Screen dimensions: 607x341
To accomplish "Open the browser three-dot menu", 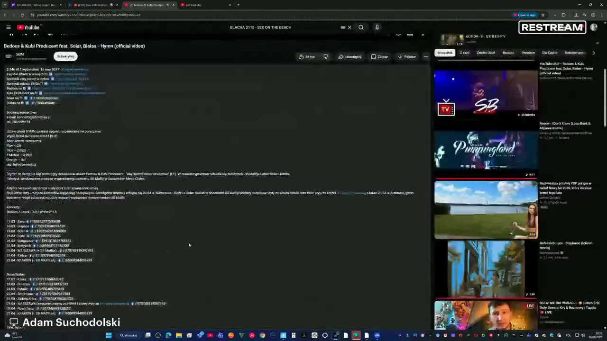I will pos(601,15).
